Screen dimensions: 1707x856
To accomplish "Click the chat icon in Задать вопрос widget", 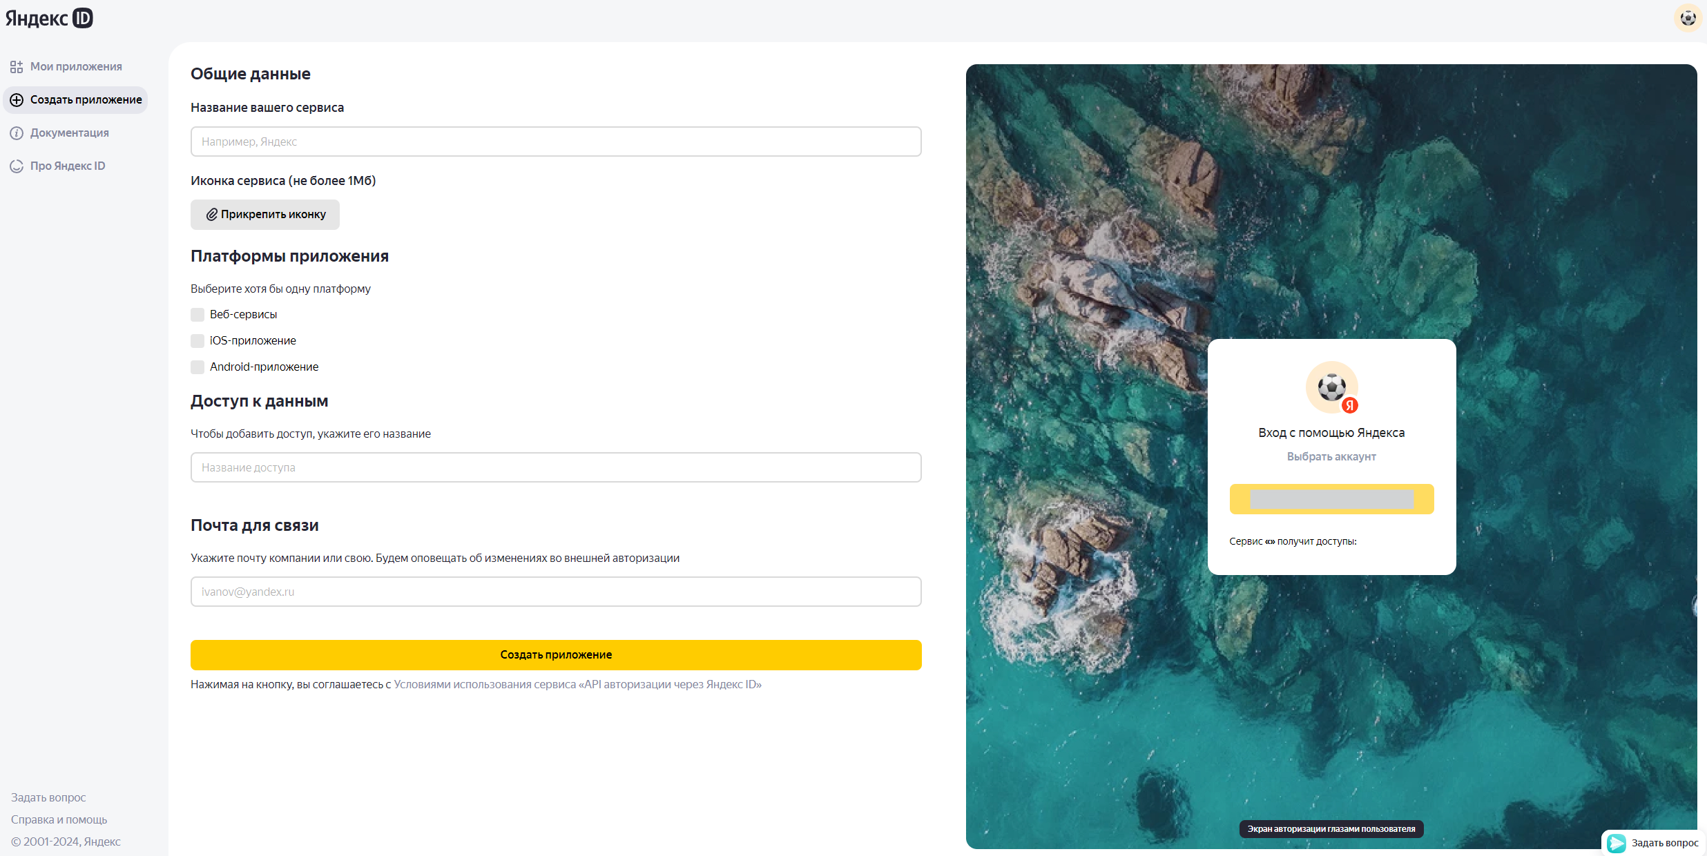I will 1617,843.
